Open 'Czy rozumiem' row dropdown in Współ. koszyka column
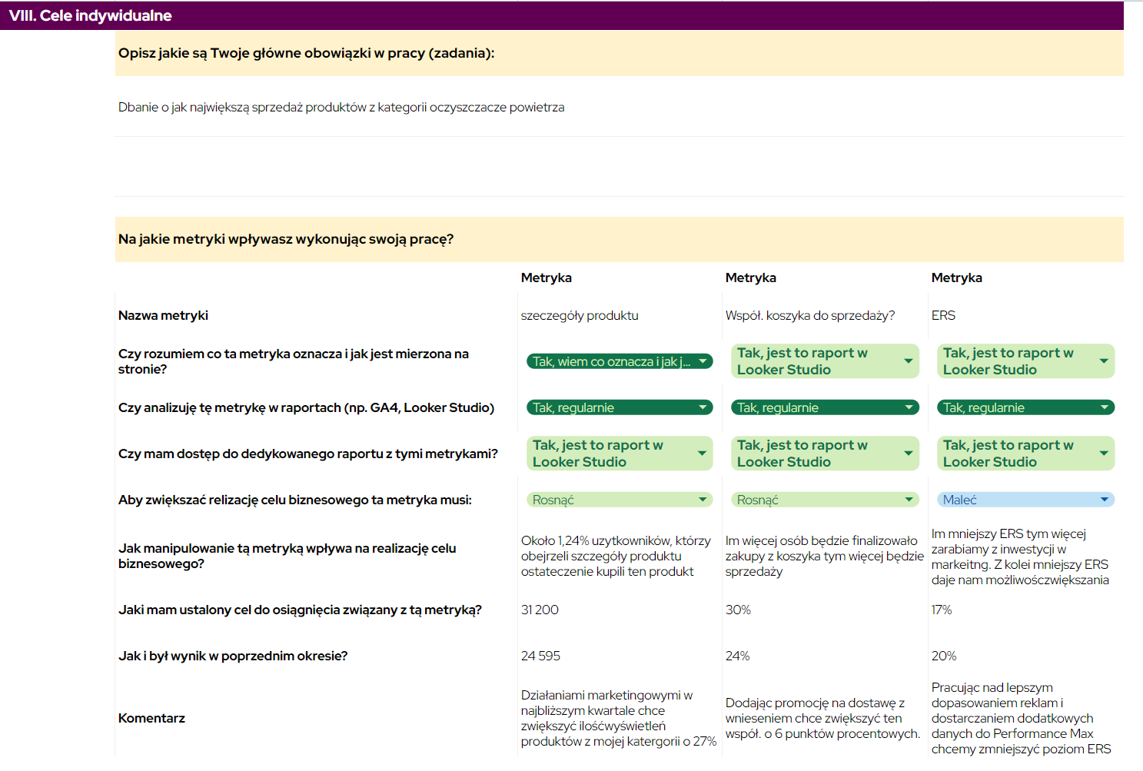The image size is (1143, 771). [x=825, y=361]
